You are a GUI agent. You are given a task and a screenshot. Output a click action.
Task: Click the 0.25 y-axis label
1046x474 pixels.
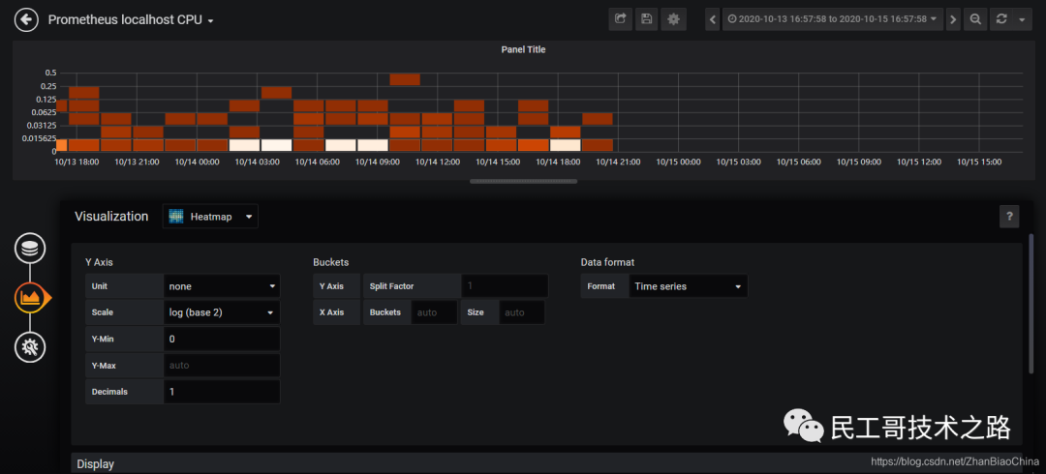48,86
